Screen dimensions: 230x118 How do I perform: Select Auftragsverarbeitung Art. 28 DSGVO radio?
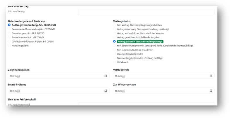(9, 25)
